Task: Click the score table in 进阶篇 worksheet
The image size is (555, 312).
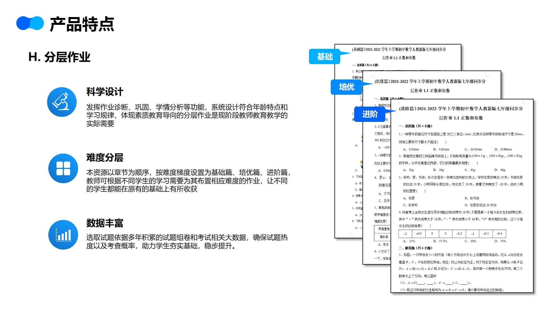Action: pos(452,233)
